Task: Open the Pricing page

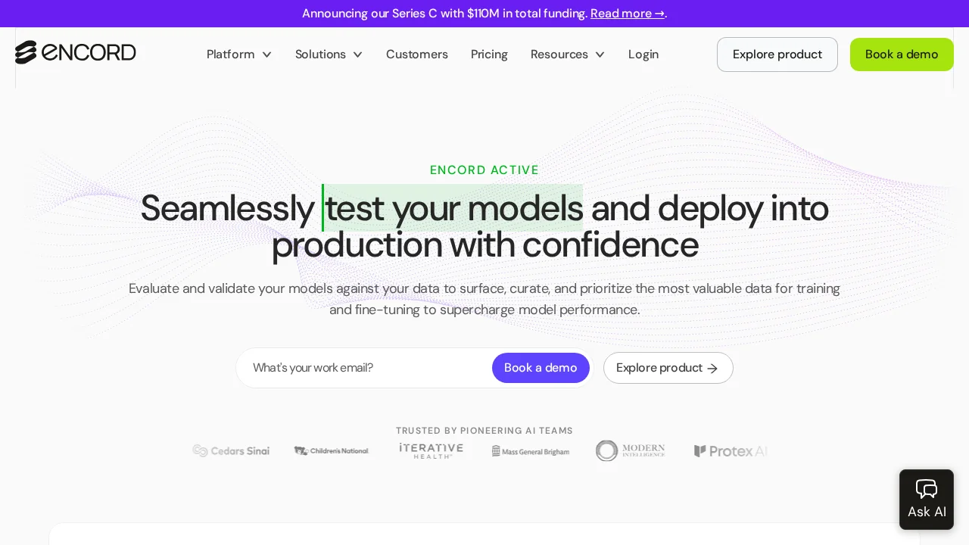Action: [x=489, y=54]
